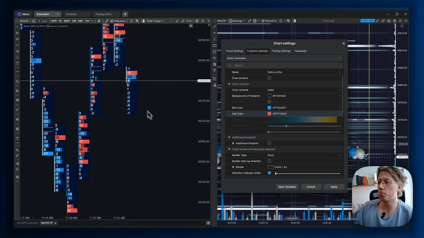Click the link panel icon in heatmap header
The image size is (424, 238).
[x=383, y=21]
